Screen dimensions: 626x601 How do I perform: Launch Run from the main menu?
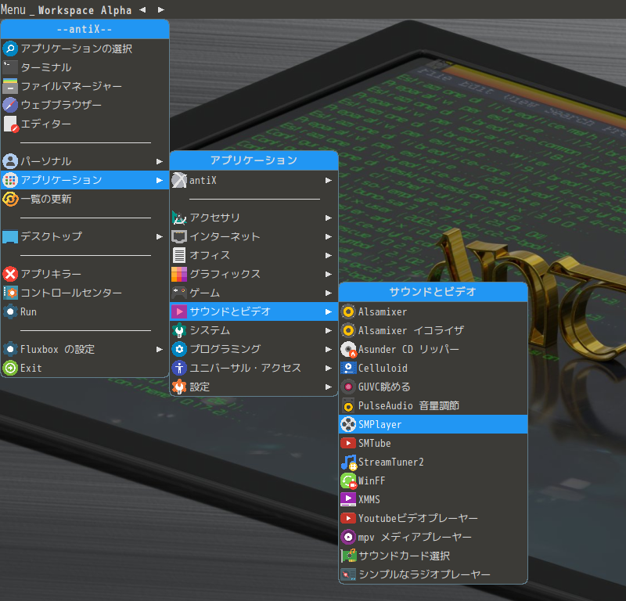point(85,311)
